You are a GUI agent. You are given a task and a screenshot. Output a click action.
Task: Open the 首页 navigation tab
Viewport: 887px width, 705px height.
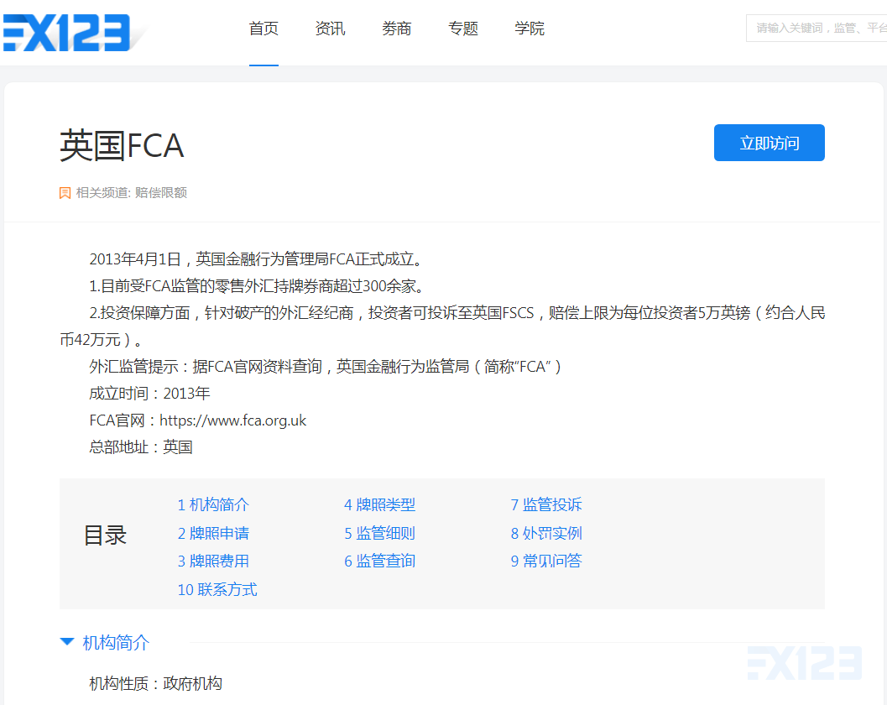pos(263,29)
